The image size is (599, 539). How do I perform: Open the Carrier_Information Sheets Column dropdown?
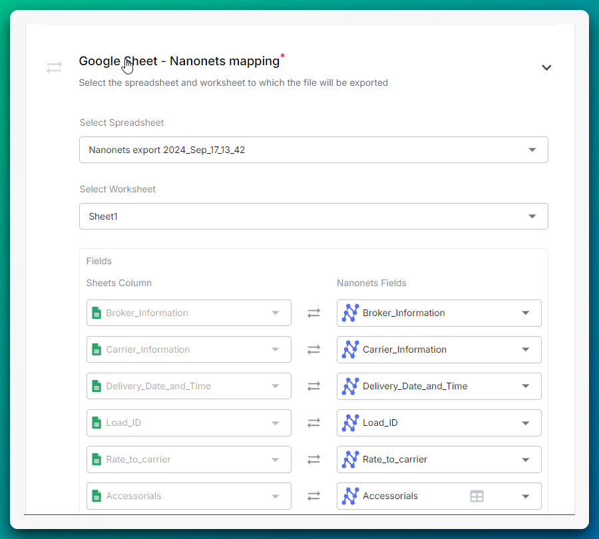point(189,349)
